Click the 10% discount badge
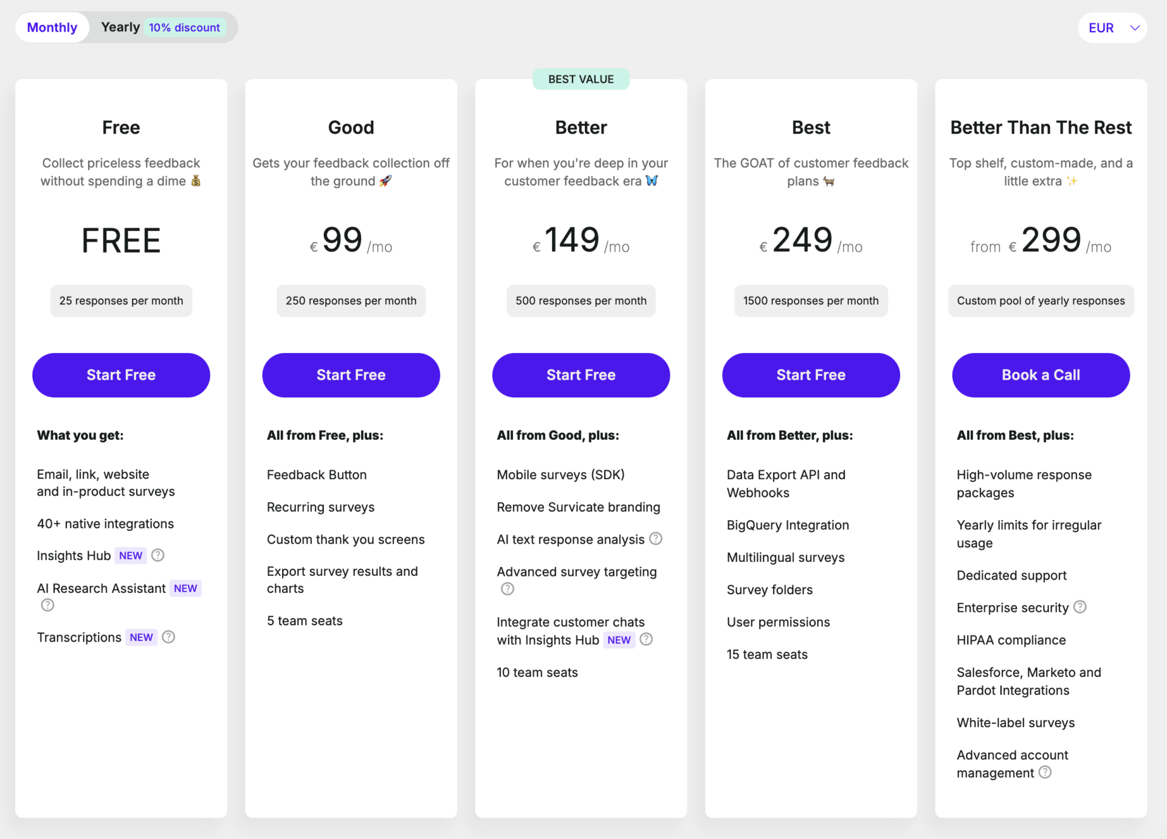Screen dimensions: 1167x839 (x=184, y=27)
